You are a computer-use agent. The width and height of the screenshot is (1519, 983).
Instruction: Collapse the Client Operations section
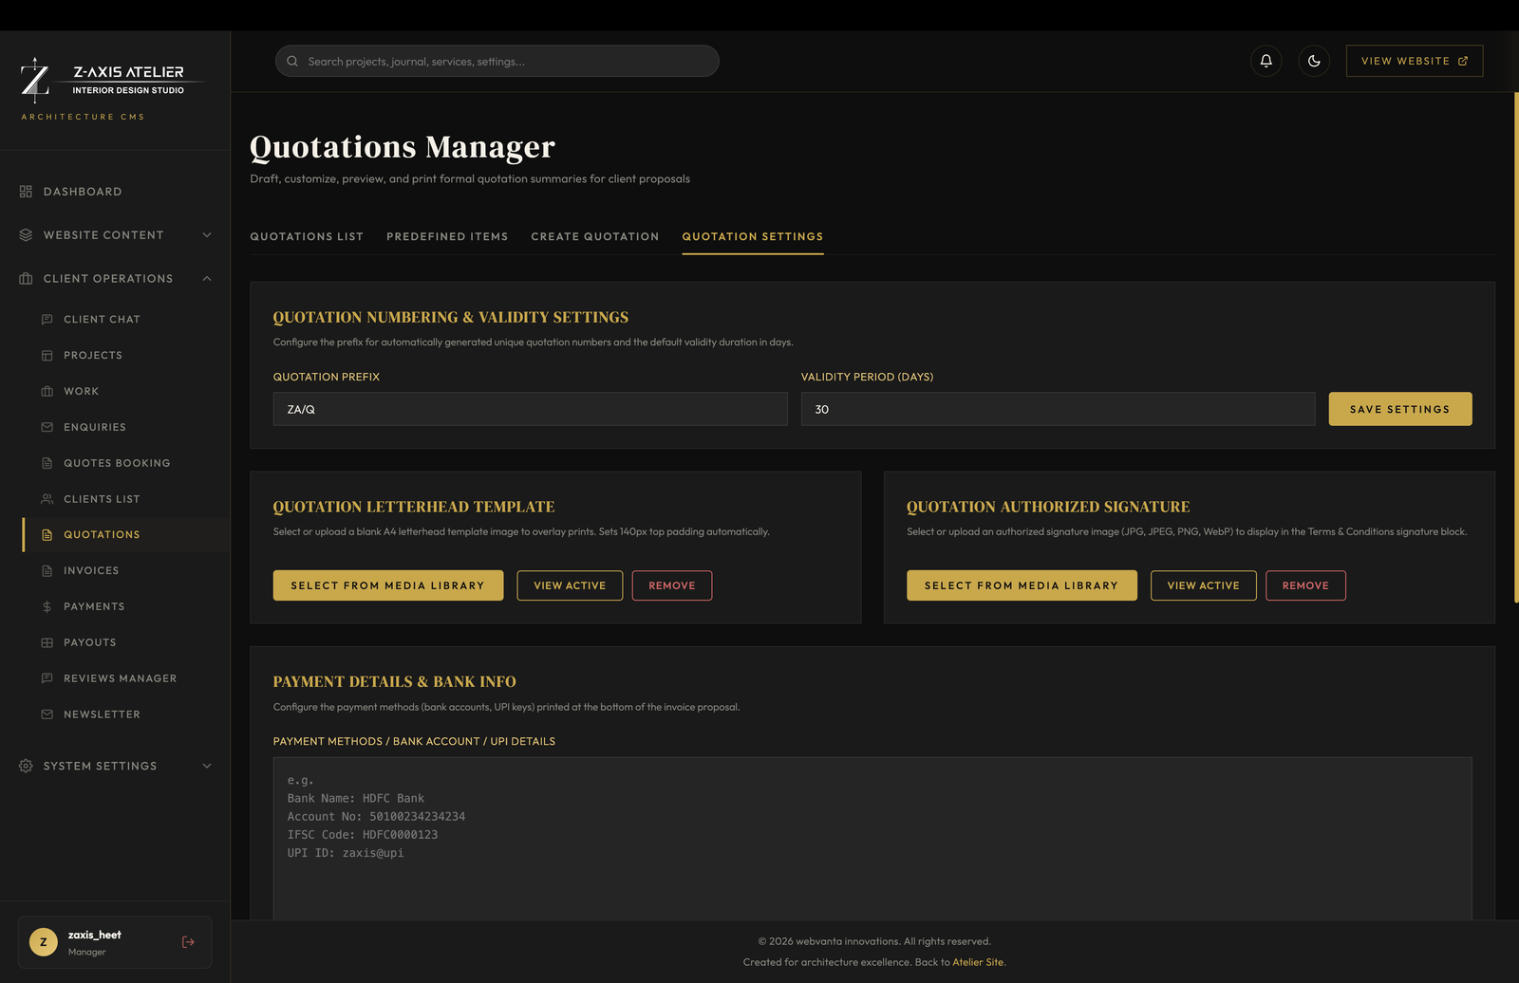coord(115,279)
